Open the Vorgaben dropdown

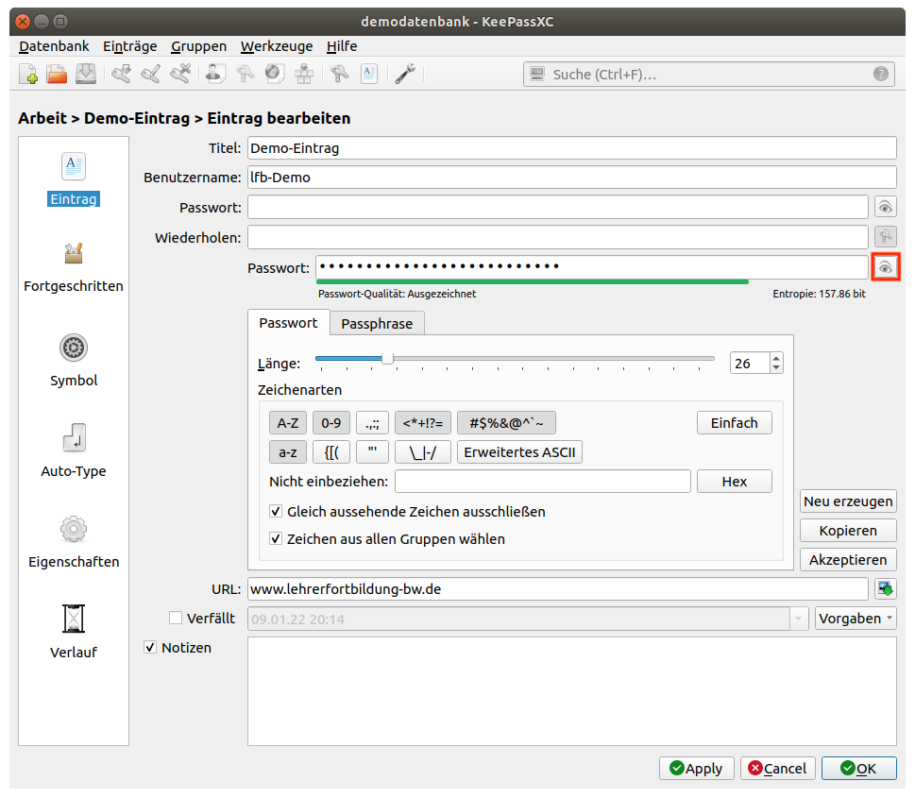[x=856, y=619]
